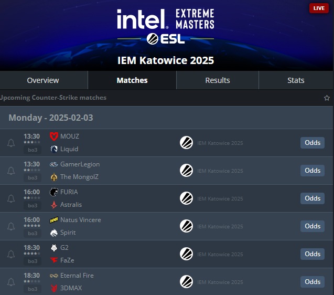Screen dimensions: 334x295
Task: Click the Spirit team name
Action: pyautogui.click(x=68, y=233)
